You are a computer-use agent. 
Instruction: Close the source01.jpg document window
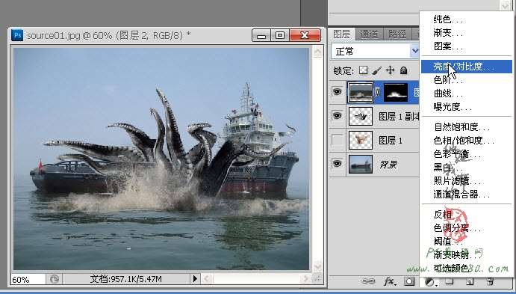pos(305,35)
